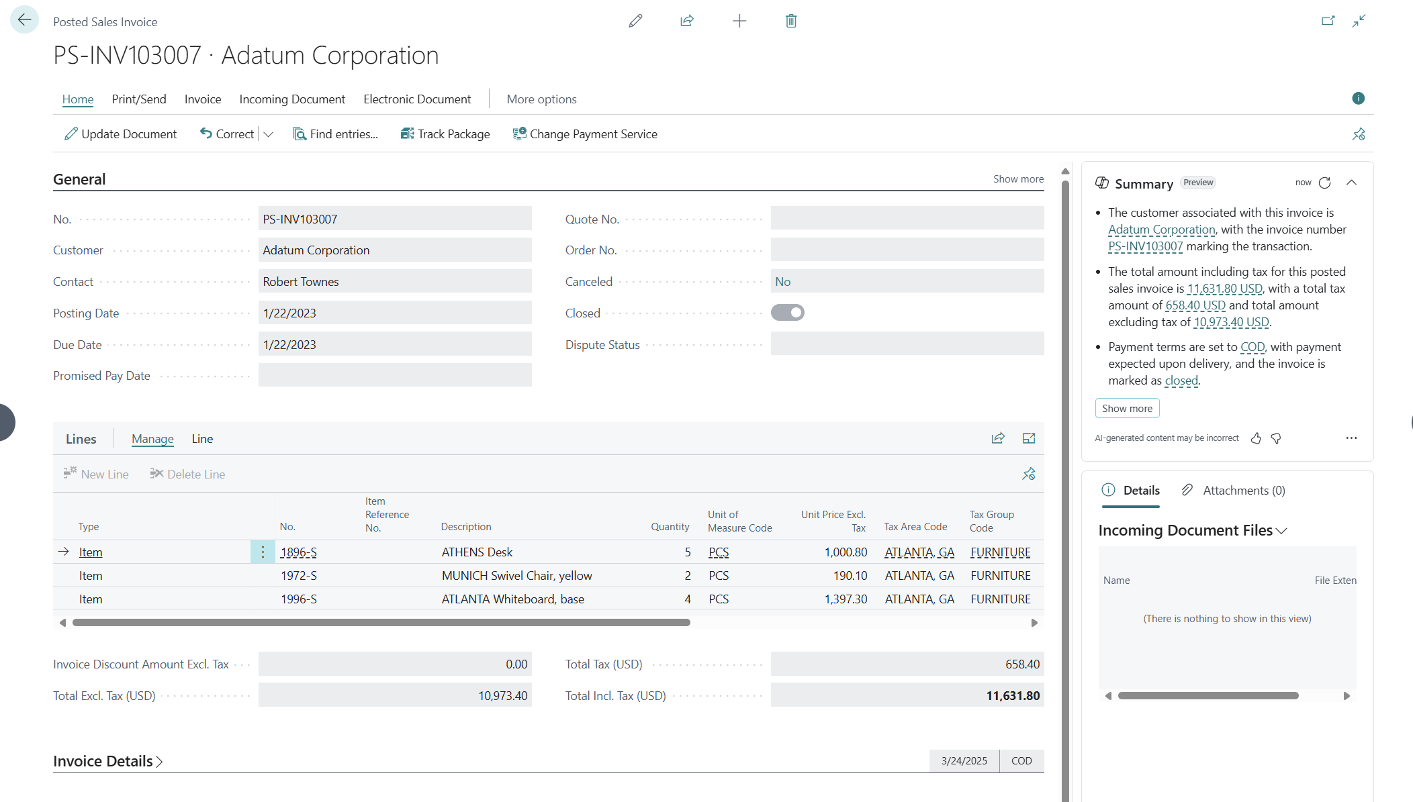The height and width of the screenshot is (802, 1413).
Task: Open row menu for ATHENS Desk line
Action: [263, 552]
